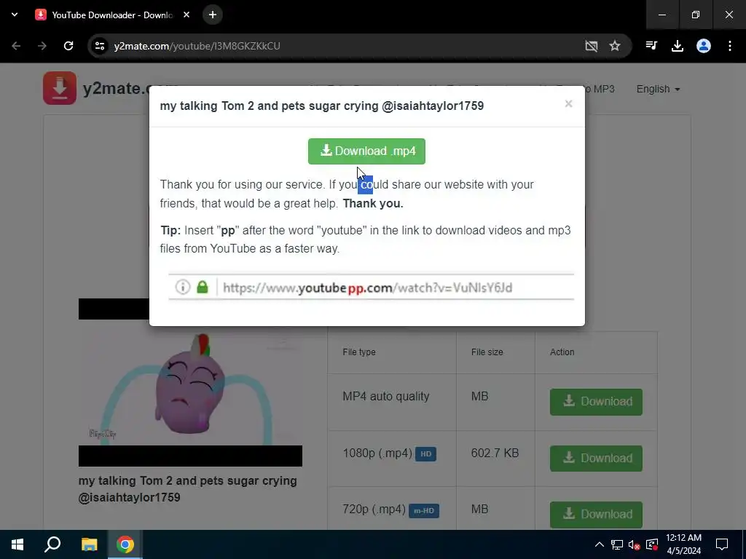Open Chrome three-dot menu
Screen dimensions: 746x559
point(730,46)
